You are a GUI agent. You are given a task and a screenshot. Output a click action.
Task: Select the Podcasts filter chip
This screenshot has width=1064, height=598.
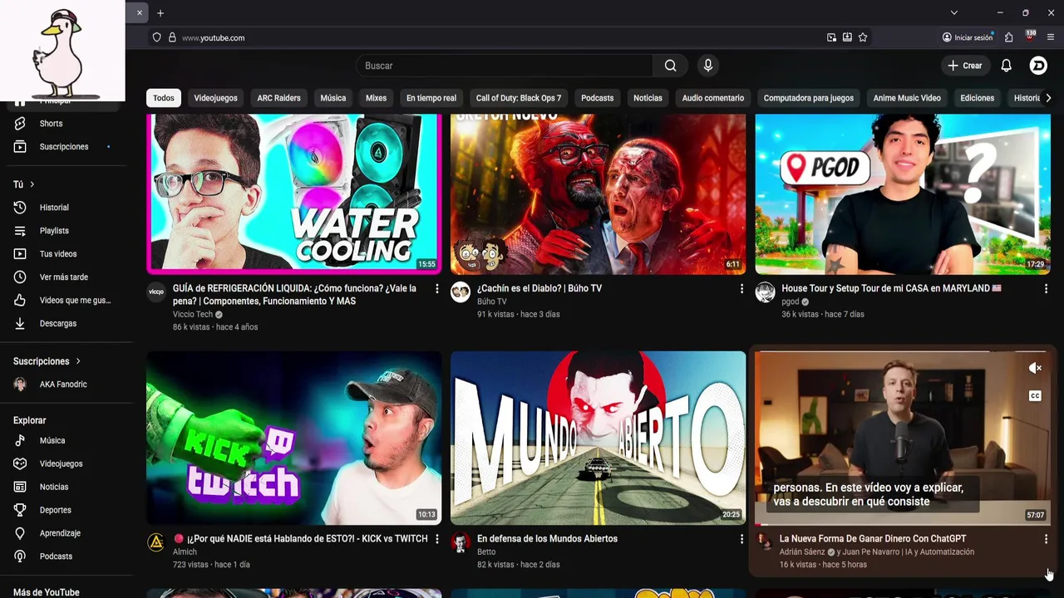pyautogui.click(x=598, y=98)
